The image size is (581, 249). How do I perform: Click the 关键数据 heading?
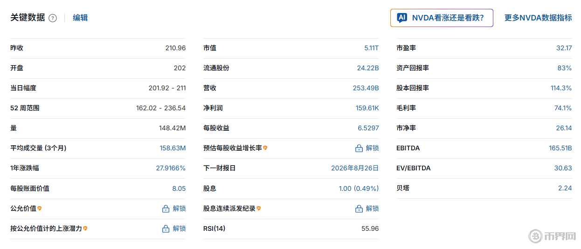point(28,18)
